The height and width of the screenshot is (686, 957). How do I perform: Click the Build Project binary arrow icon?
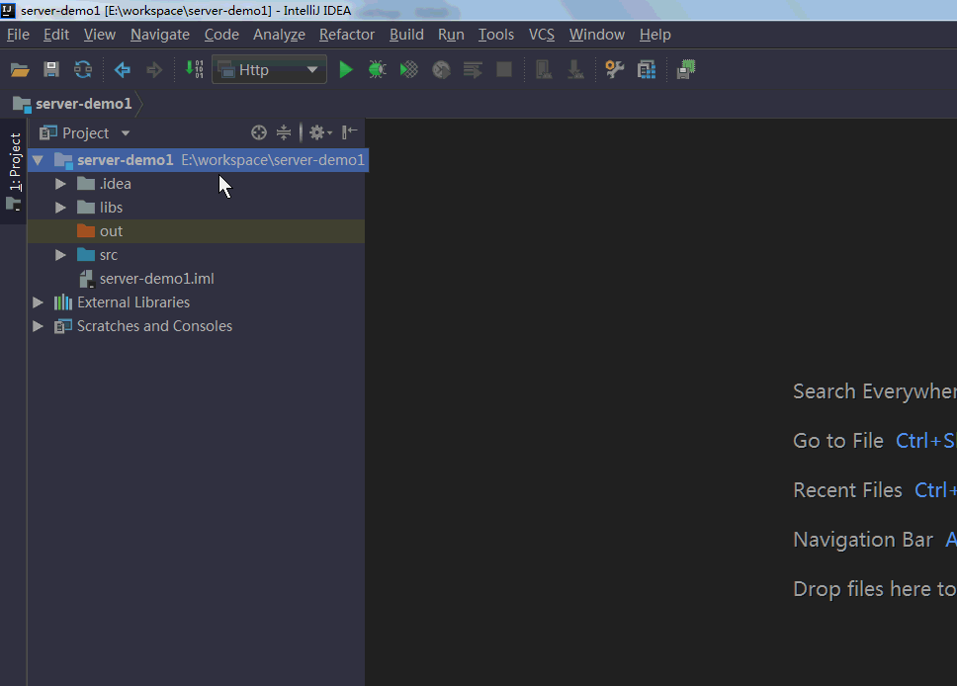(x=194, y=69)
